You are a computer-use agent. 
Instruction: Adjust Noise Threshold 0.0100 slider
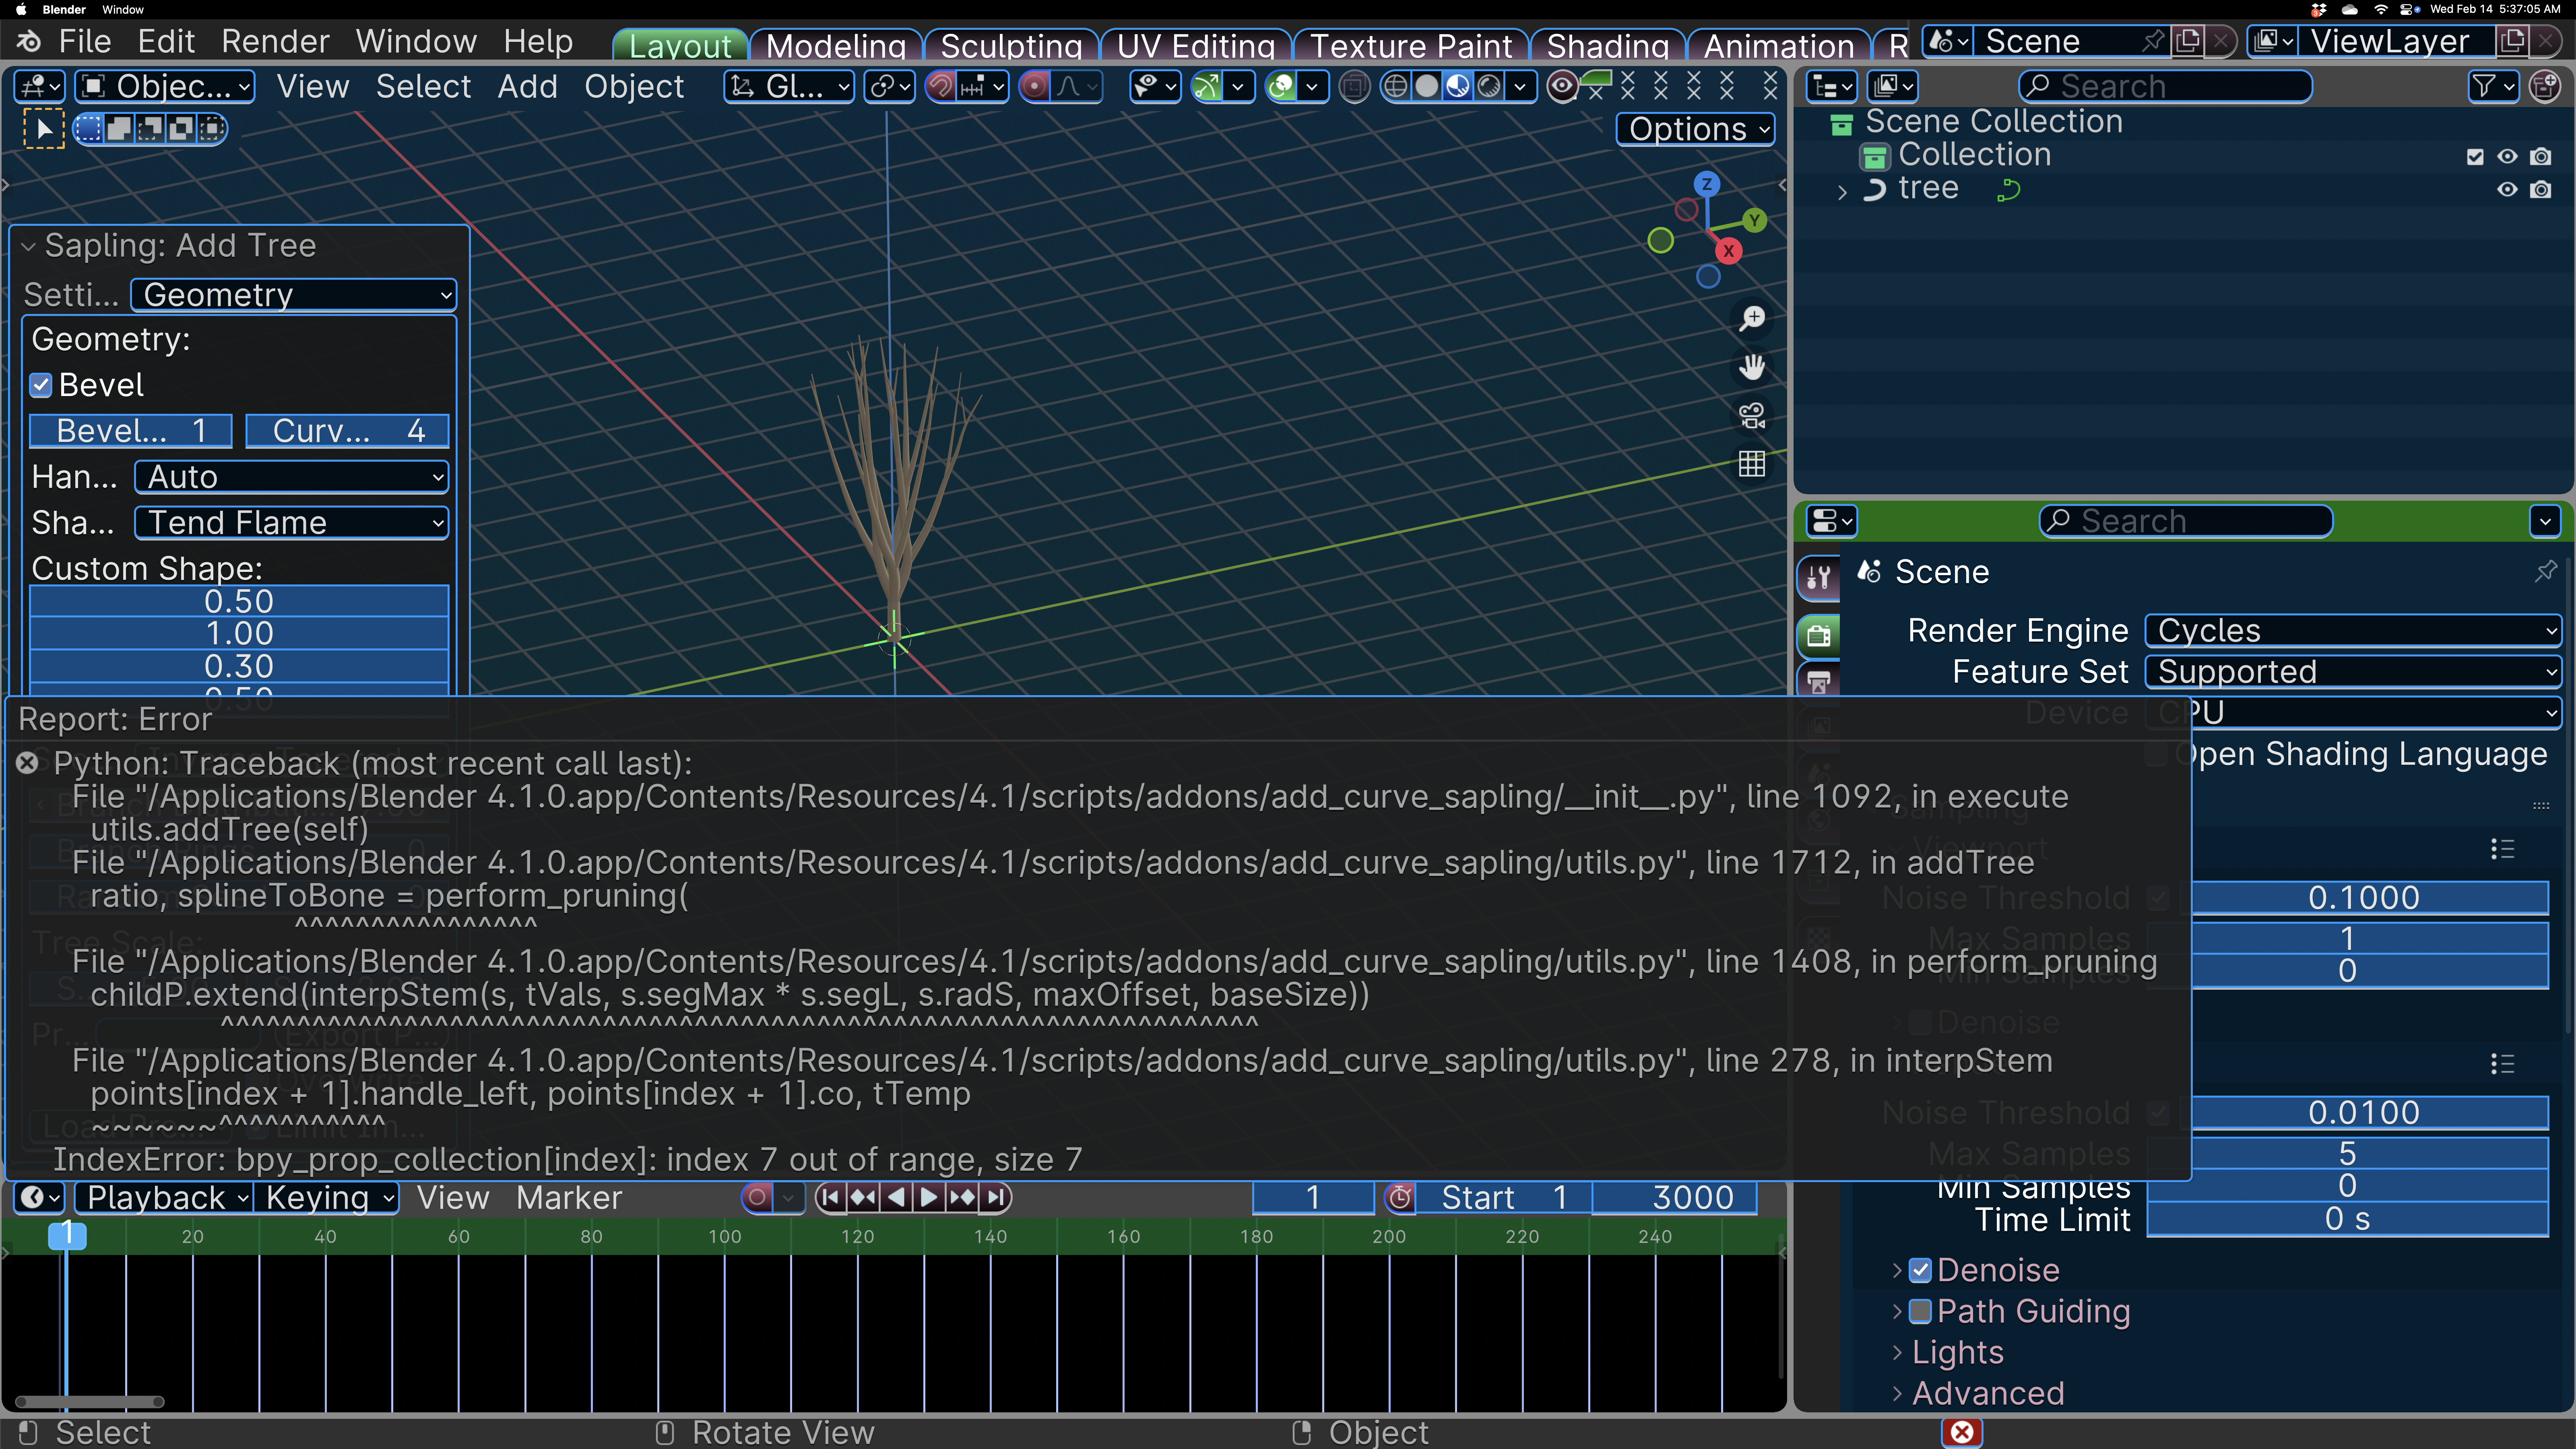tap(2363, 1113)
